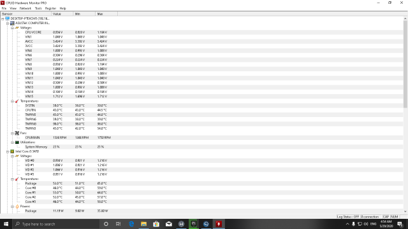Image resolution: width=408 pixels, height=229 pixels.
Task: Launch Microsoft Edge from the taskbar
Action: point(131,224)
